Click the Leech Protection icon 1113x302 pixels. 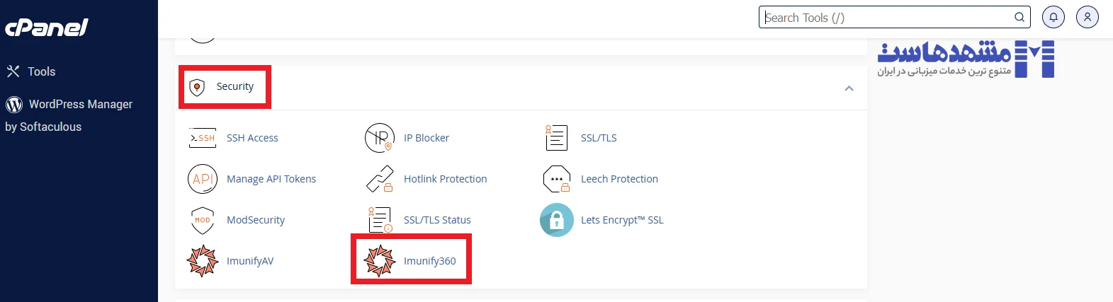tap(557, 179)
